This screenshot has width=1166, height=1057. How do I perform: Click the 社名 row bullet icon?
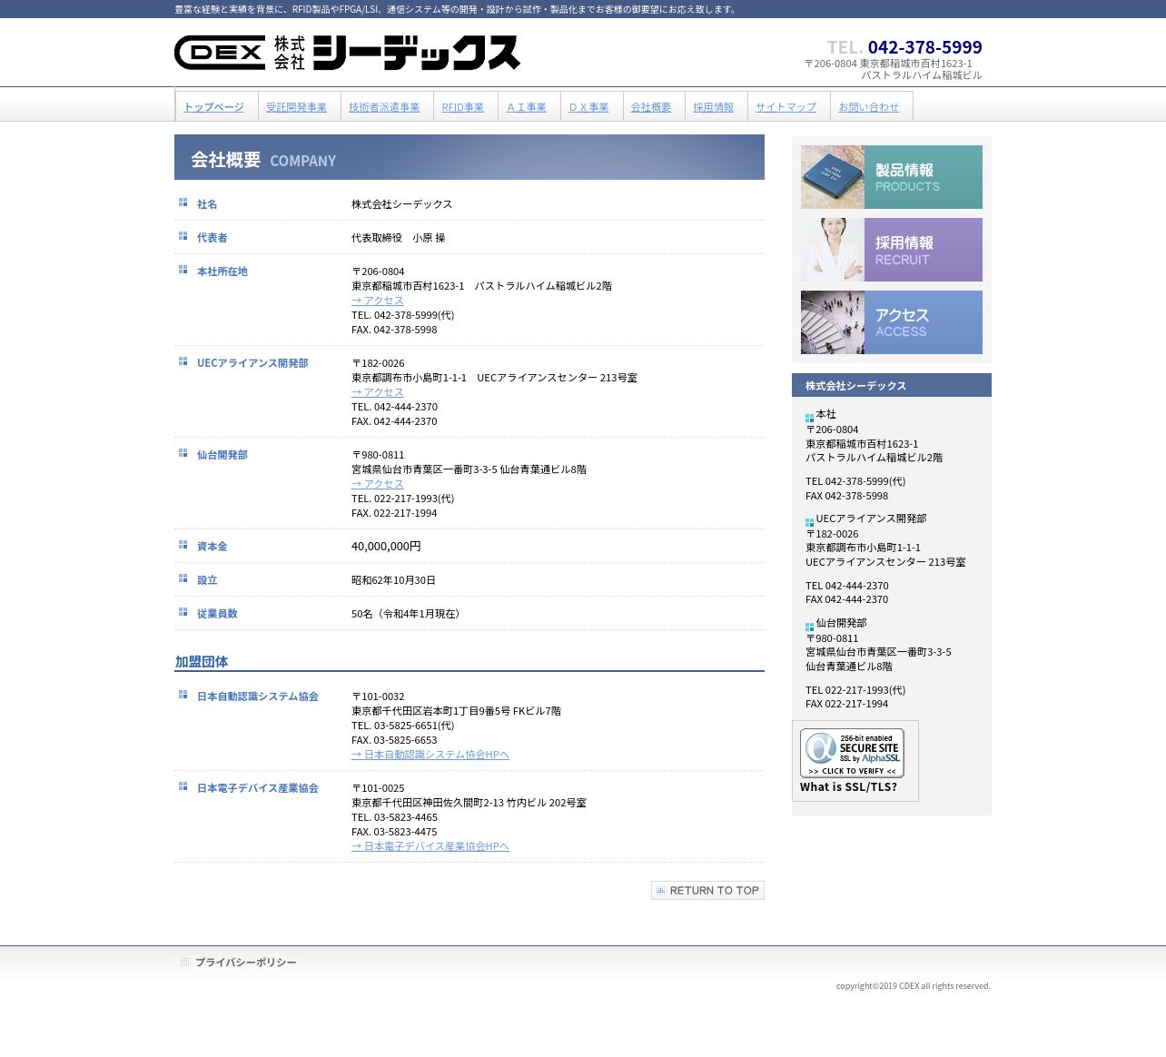coord(183,203)
